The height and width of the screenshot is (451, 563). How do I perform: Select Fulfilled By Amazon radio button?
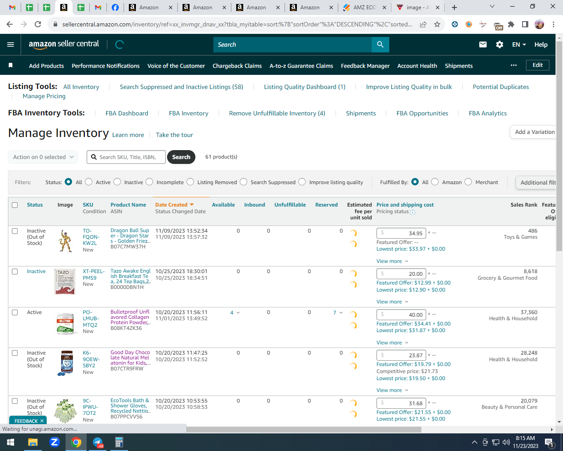(x=435, y=182)
